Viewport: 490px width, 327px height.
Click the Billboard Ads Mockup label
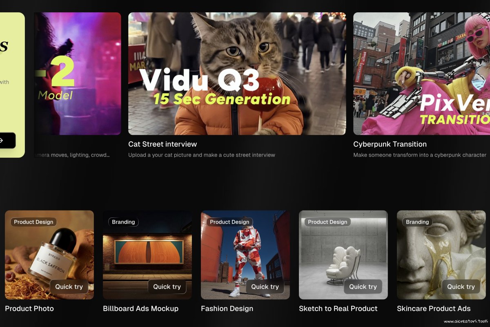[x=140, y=309]
